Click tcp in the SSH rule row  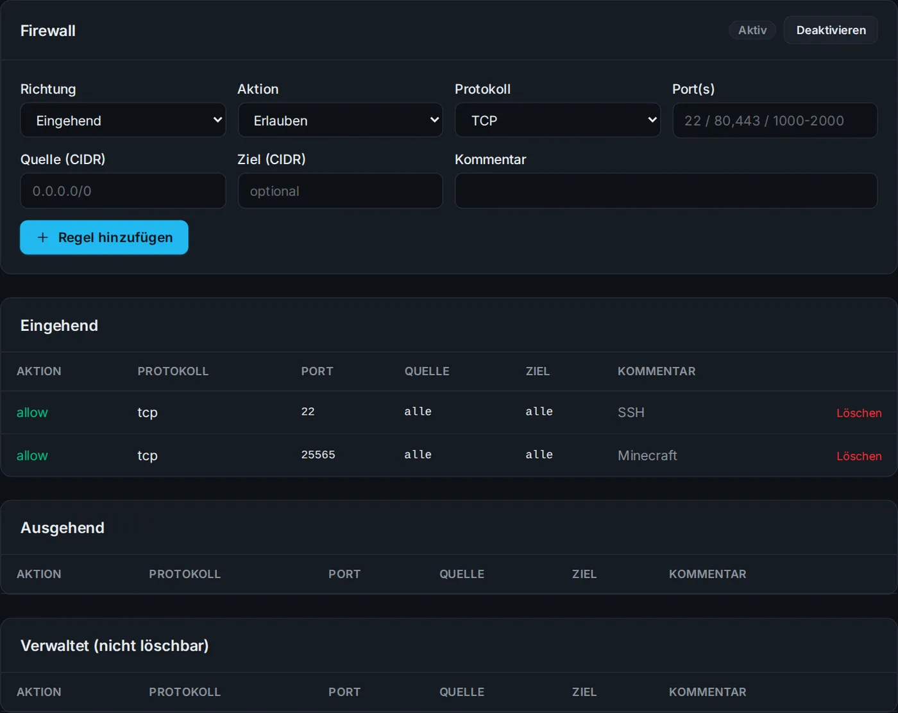(x=148, y=412)
